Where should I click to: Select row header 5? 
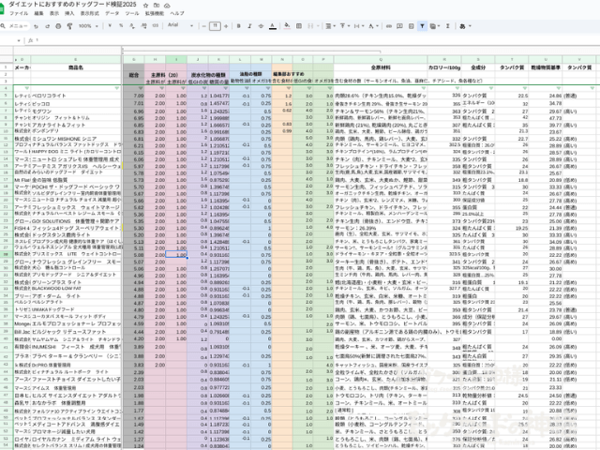[7, 96]
